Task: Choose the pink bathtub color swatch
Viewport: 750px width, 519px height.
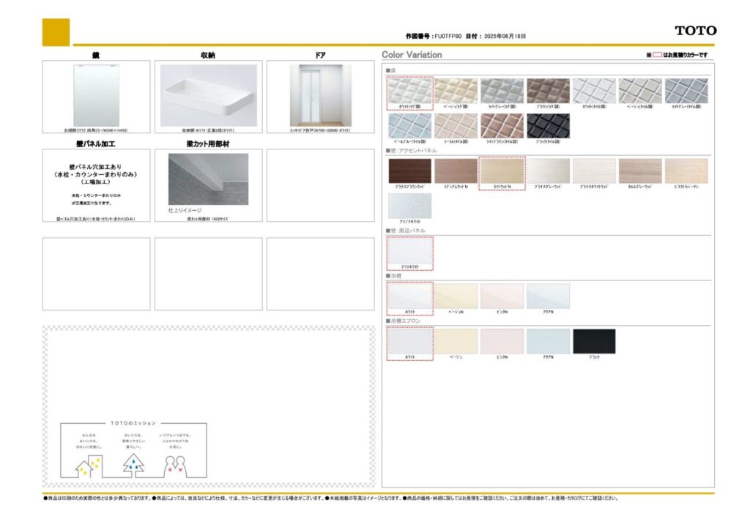Action: 502,296
